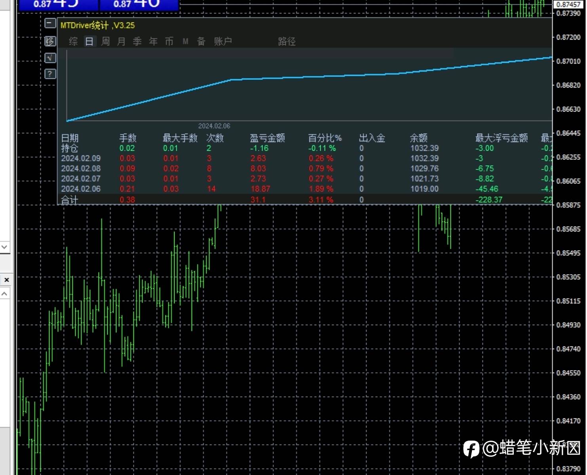Click the 路径 path label

coord(287,42)
